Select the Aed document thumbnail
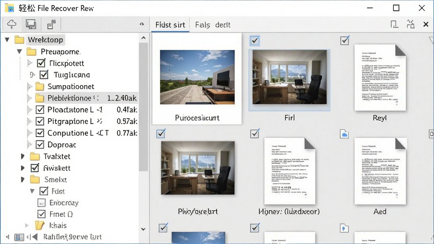 click(x=380, y=171)
